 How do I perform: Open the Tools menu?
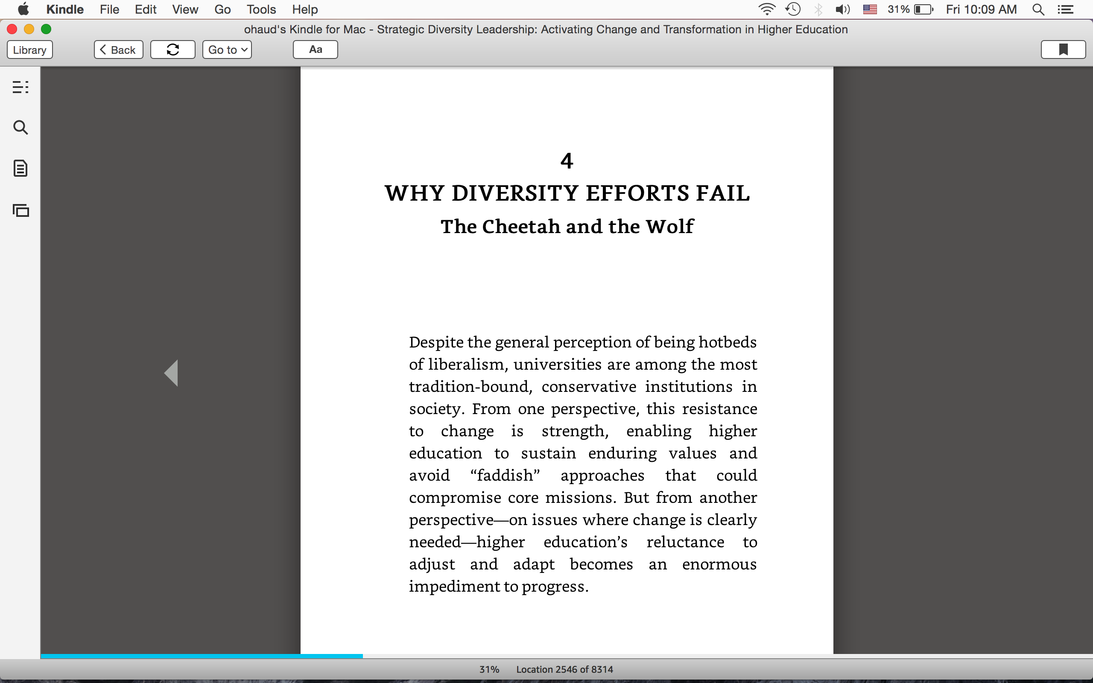coord(261,9)
